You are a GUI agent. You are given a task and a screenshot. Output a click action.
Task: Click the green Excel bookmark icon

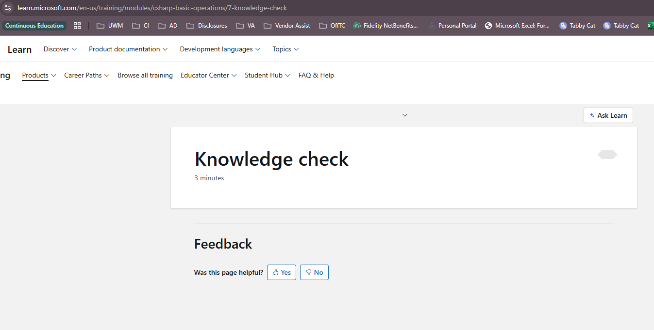click(x=650, y=26)
